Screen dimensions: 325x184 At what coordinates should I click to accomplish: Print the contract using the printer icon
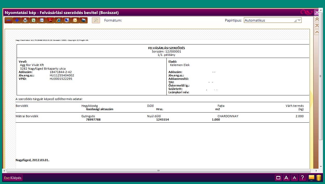click(x=25, y=20)
